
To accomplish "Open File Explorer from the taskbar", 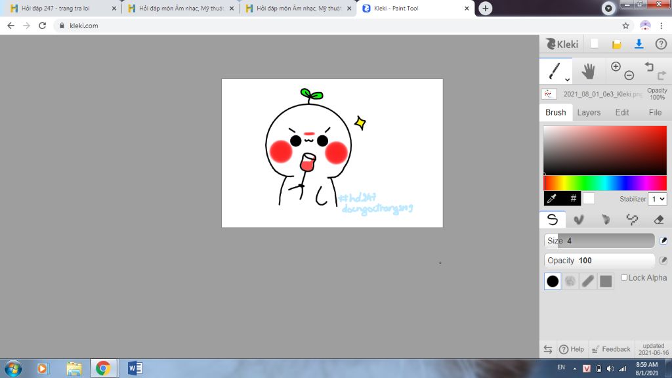I will (74, 368).
